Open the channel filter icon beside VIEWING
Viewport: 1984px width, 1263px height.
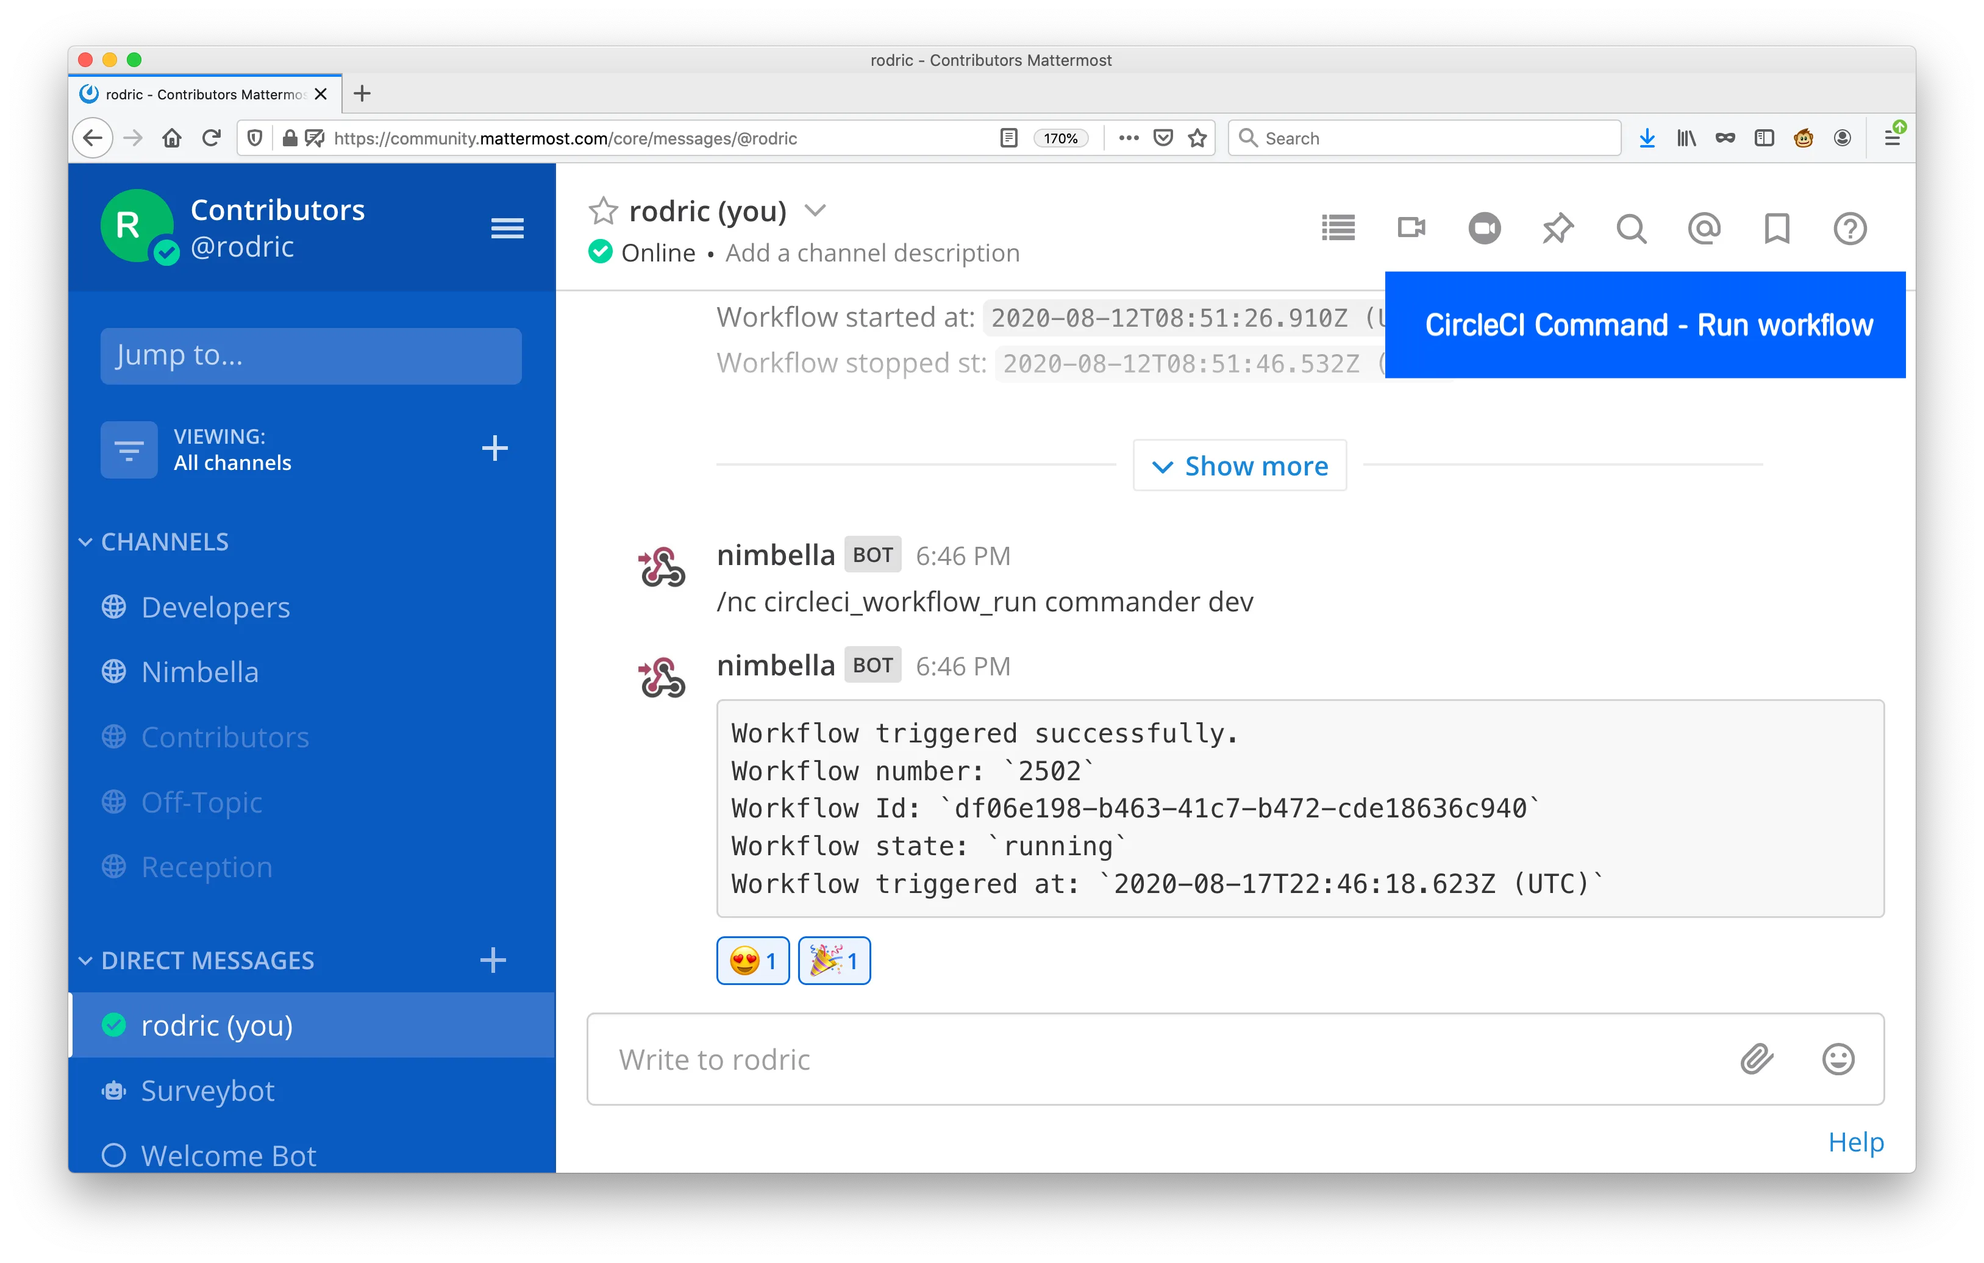click(x=129, y=450)
